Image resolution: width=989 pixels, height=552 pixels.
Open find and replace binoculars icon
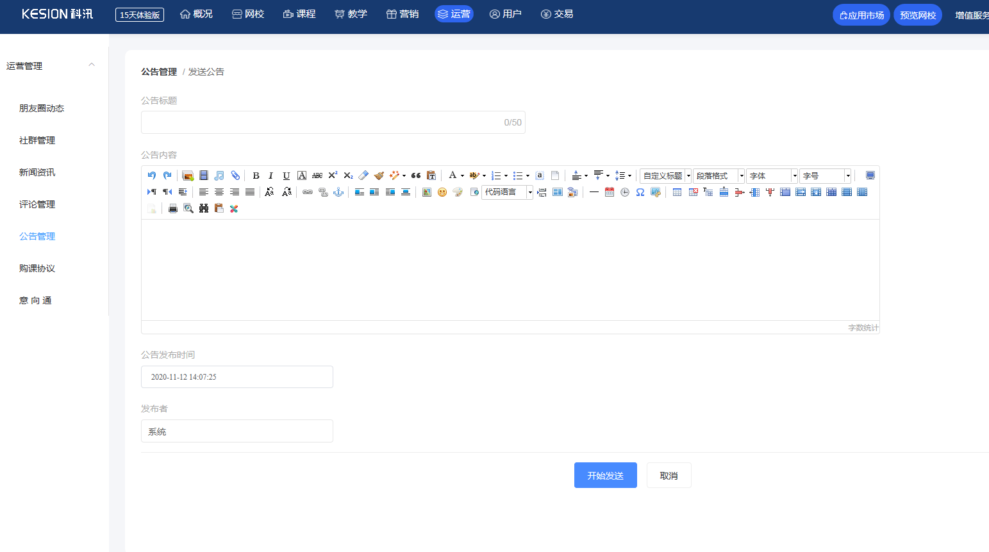coord(204,209)
